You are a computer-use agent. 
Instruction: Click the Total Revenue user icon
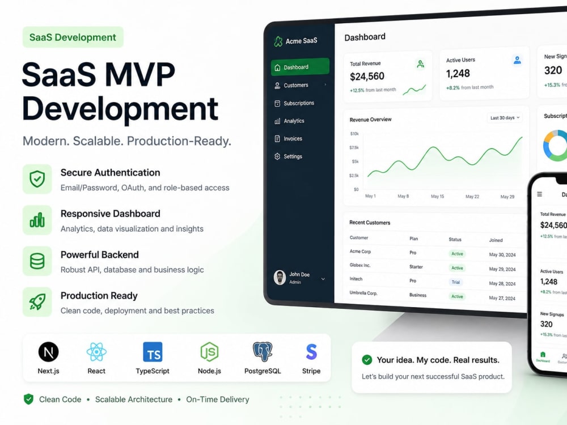(x=421, y=64)
